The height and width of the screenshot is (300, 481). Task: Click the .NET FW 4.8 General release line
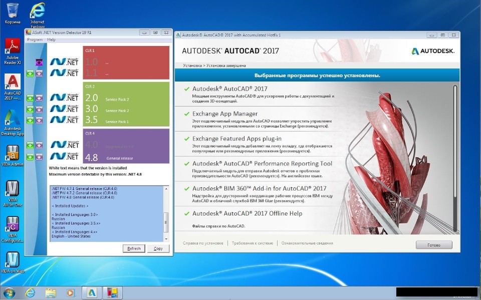coord(83,197)
